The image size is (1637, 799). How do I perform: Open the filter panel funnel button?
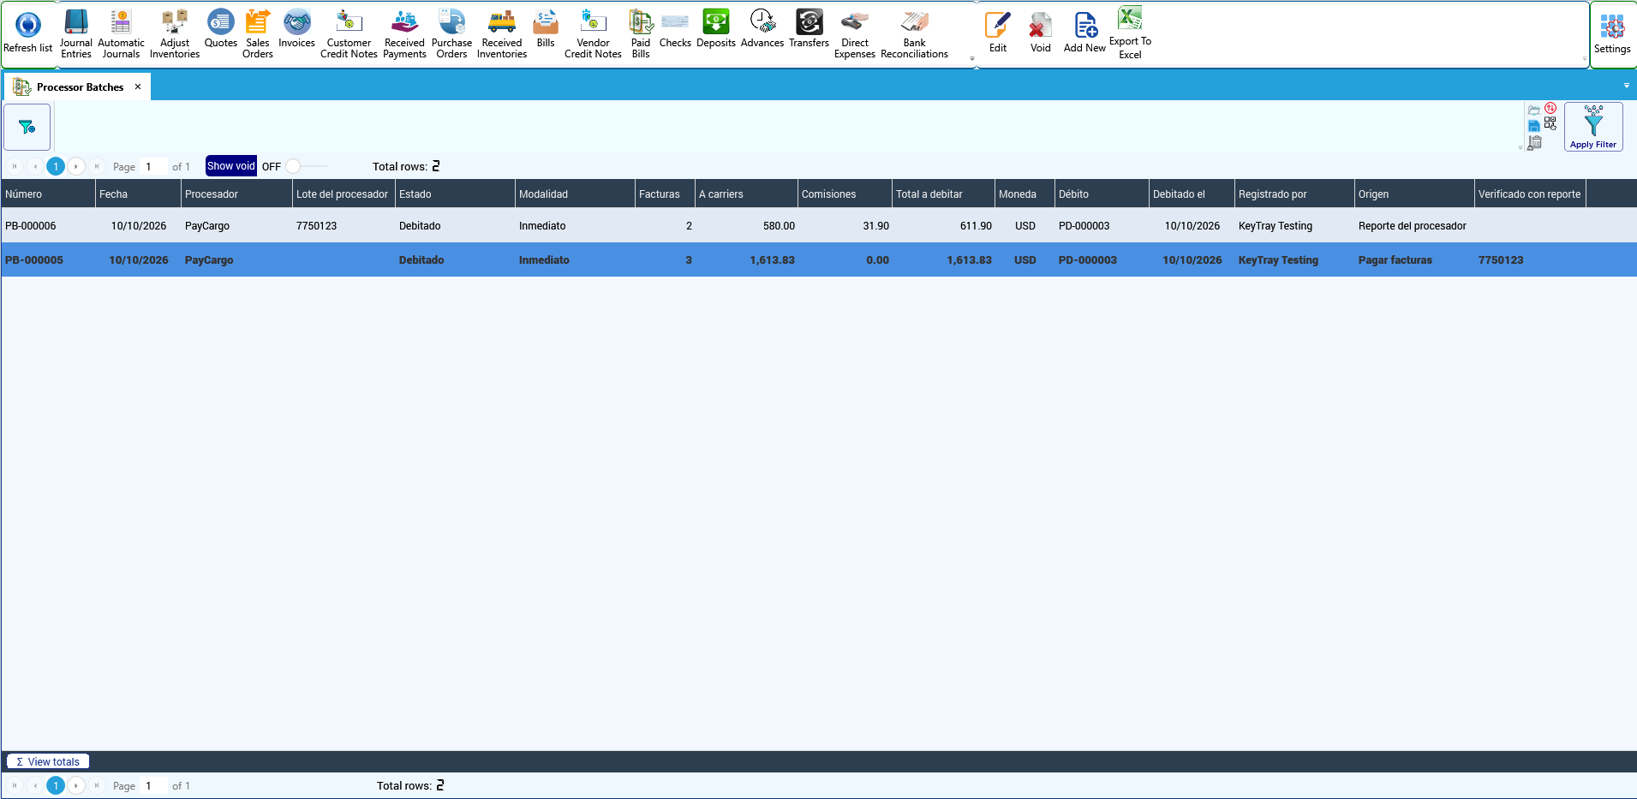27,127
